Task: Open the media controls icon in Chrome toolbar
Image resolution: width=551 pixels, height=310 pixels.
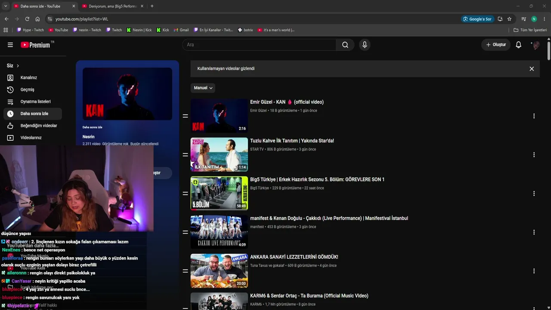Action: 523,19
